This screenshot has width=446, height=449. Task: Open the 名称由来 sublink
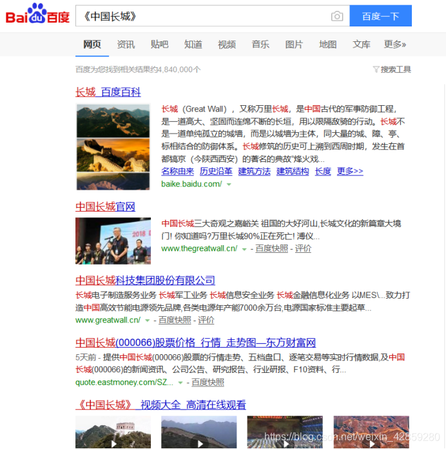click(x=177, y=171)
